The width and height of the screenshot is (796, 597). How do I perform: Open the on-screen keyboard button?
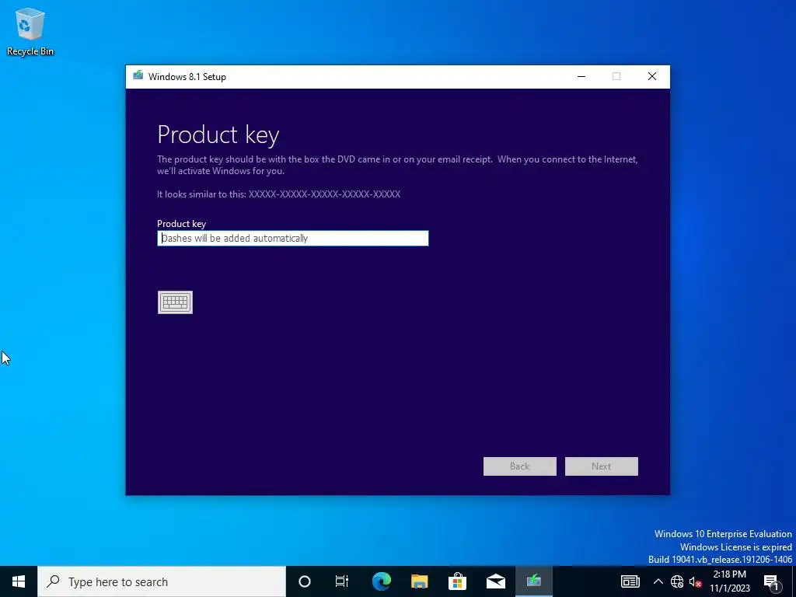[x=175, y=302]
